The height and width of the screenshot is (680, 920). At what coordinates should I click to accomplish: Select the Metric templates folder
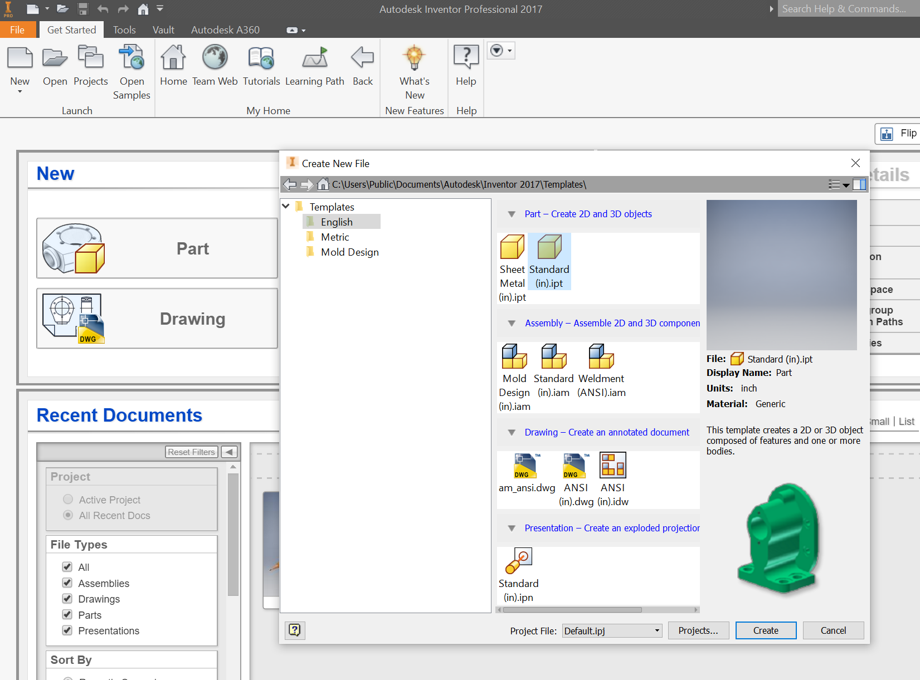click(335, 237)
